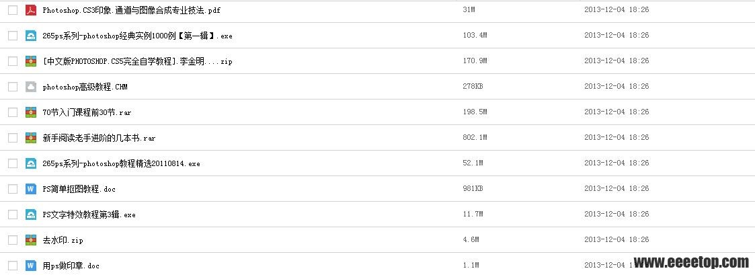
Task: Click the rar icon for 新手阅读老手进阶的几本书
Action: [31, 138]
